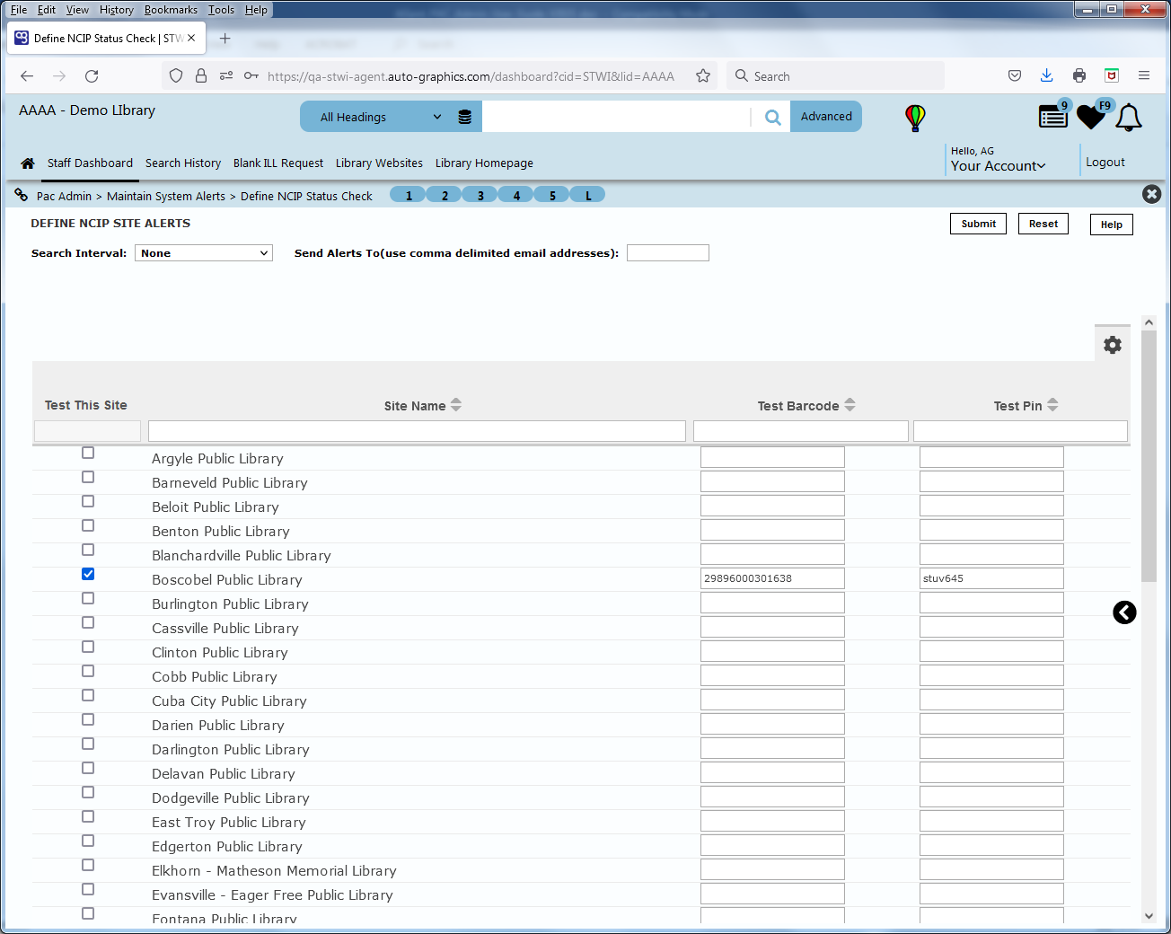Check the Burlington Public Library checkbox
Viewport: 1171px width, 934px height.
coord(88,598)
